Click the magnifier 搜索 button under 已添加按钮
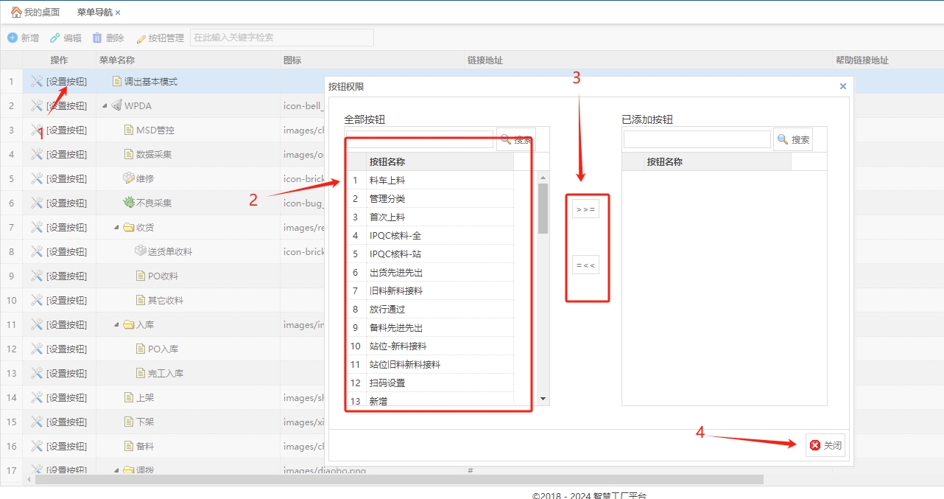 (792, 139)
